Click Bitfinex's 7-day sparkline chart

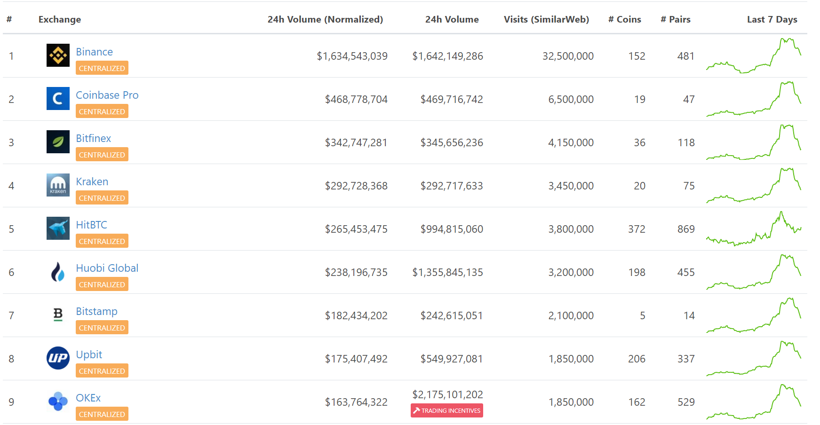click(754, 142)
